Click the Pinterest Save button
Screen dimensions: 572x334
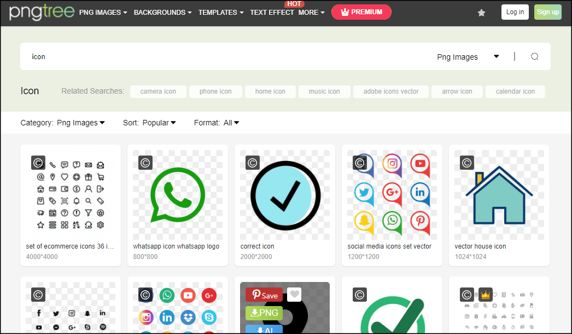[x=264, y=295]
